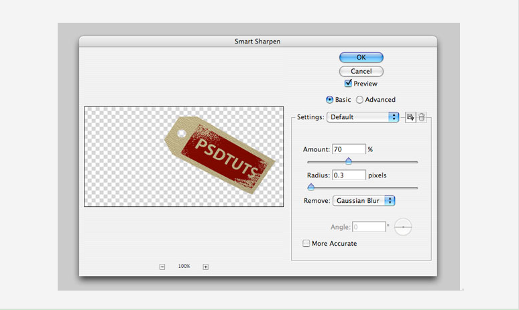This screenshot has width=519, height=310.
Task: Zoom out with the minus icon
Action: click(x=162, y=266)
